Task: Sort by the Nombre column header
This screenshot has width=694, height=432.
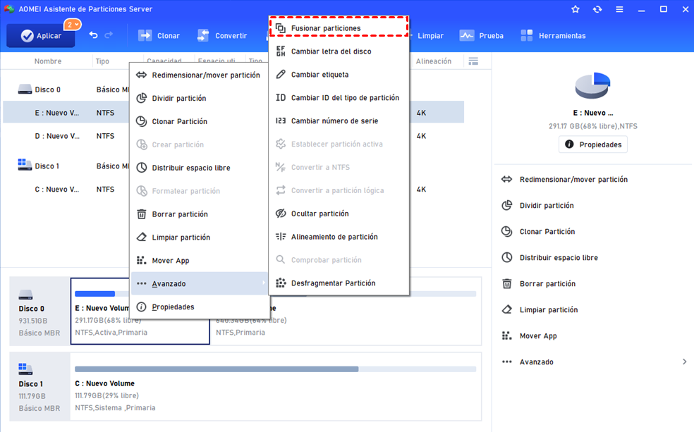Action: (48, 61)
